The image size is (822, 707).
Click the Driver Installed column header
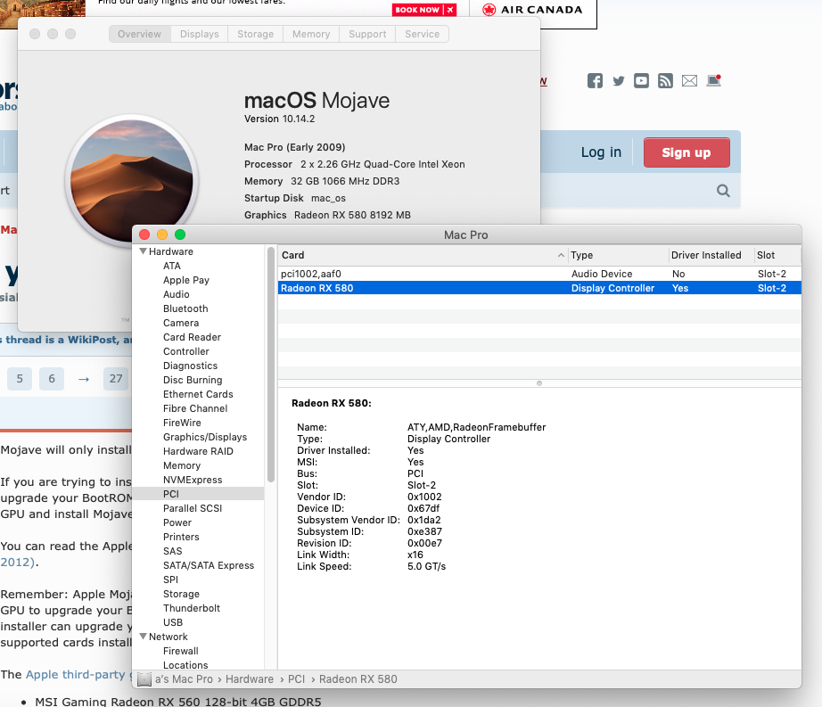pyautogui.click(x=711, y=255)
